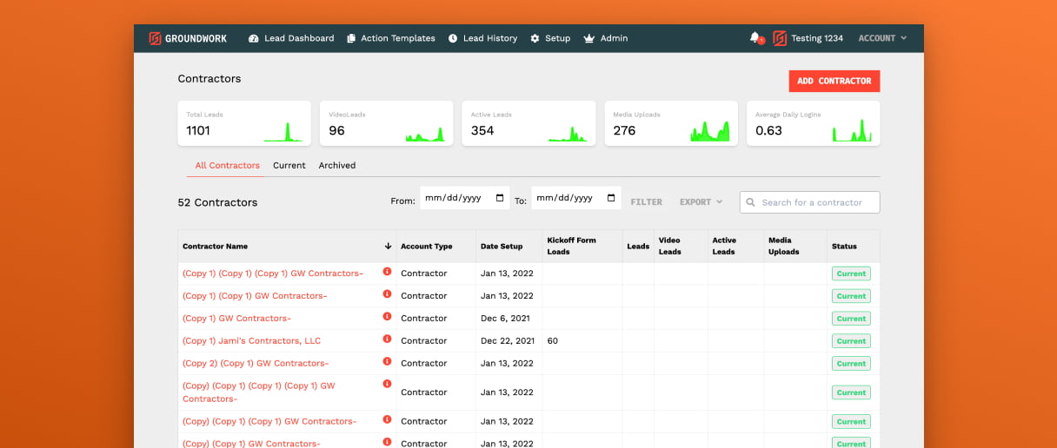Viewport: 1057px width, 448px height.
Task: Switch to the Archived tab
Action: 336,165
